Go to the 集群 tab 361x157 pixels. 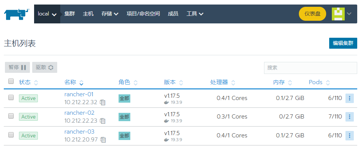click(70, 14)
